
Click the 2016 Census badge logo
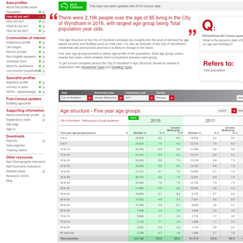72,6
